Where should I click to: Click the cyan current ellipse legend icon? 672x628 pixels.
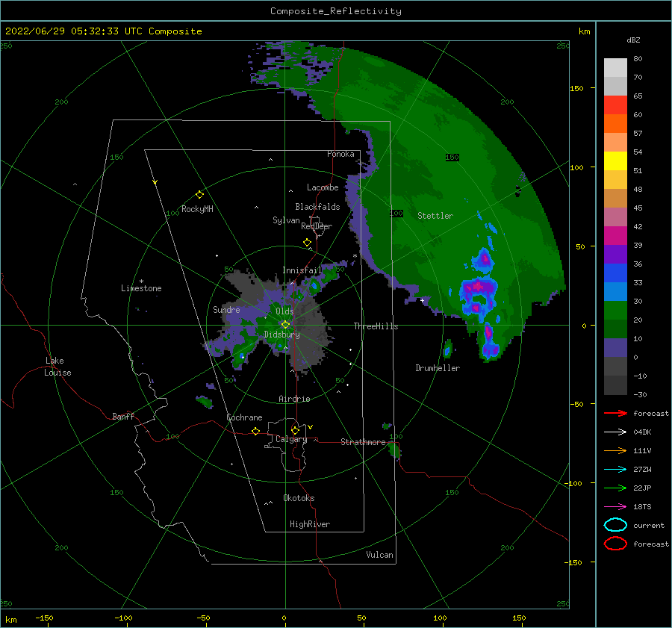[615, 525]
